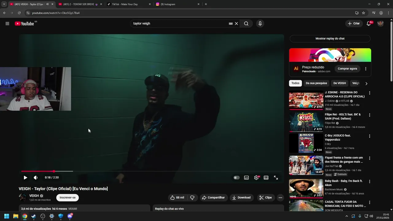Seek on the video progress bar
The width and height of the screenshot is (393, 221).
click(151, 171)
